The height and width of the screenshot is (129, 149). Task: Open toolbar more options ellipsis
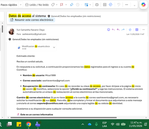point(127,5)
